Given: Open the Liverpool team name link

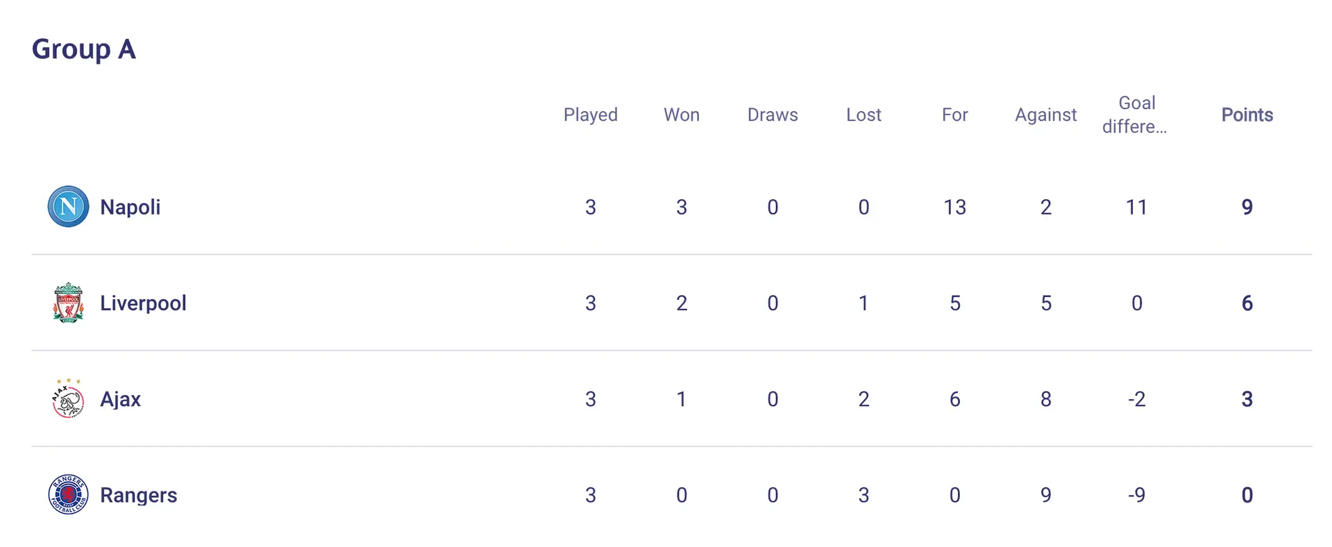Looking at the screenshot, I should click(x=143, y=303).
